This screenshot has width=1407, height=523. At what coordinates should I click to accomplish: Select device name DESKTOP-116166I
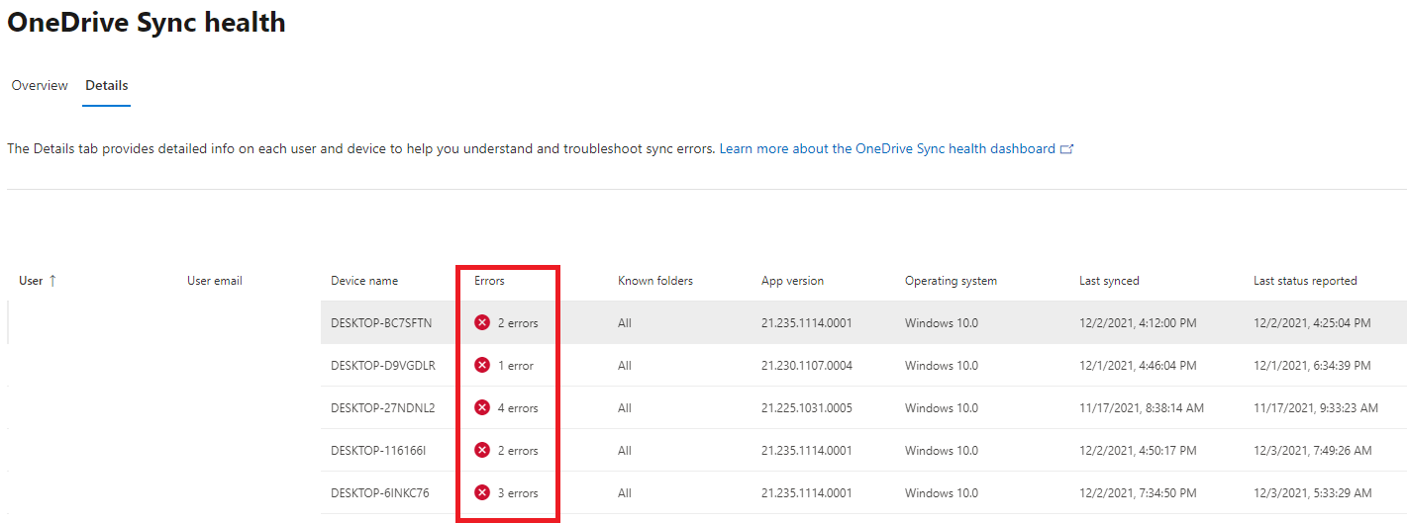point(378,451)
